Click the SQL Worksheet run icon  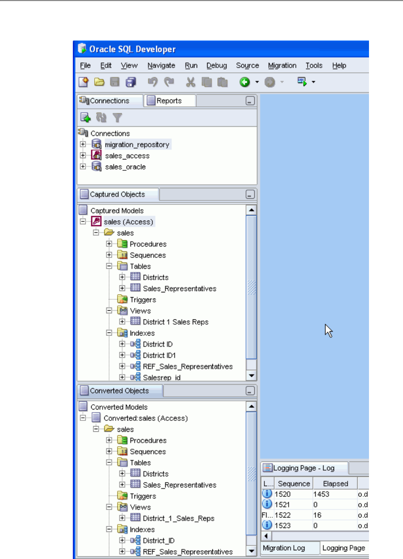click(x=302, y=81)
